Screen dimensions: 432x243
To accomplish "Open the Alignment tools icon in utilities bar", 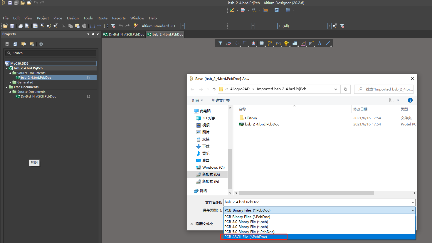I will point(243,10).
